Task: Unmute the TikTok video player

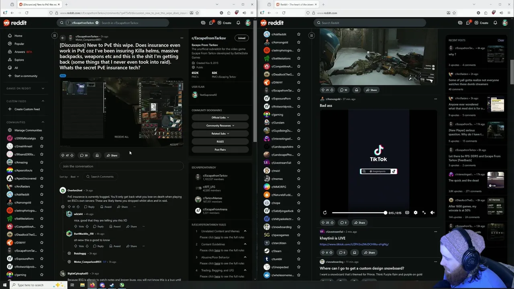Action: tap(432, 213)
